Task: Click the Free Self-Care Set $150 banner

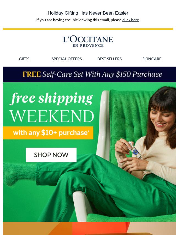Action: (x=89, y=74)
